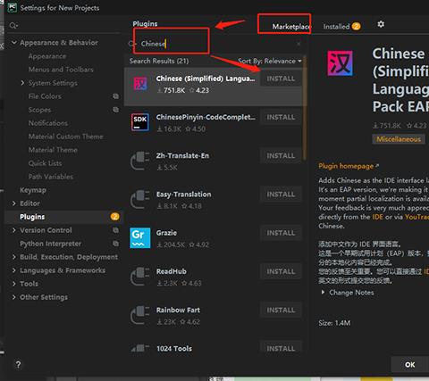Click the Zh-Translate-En plugin icon
This screenshot has height=381, width=429.
pos(140,161)
